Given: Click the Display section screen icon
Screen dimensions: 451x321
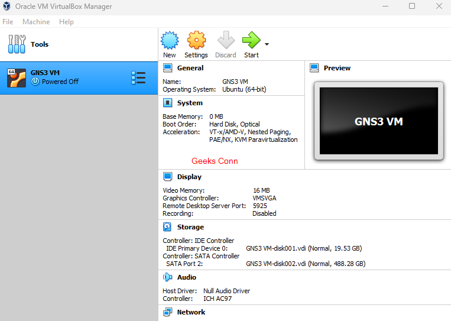Looking at the screenshot, I should coord(168,177).
